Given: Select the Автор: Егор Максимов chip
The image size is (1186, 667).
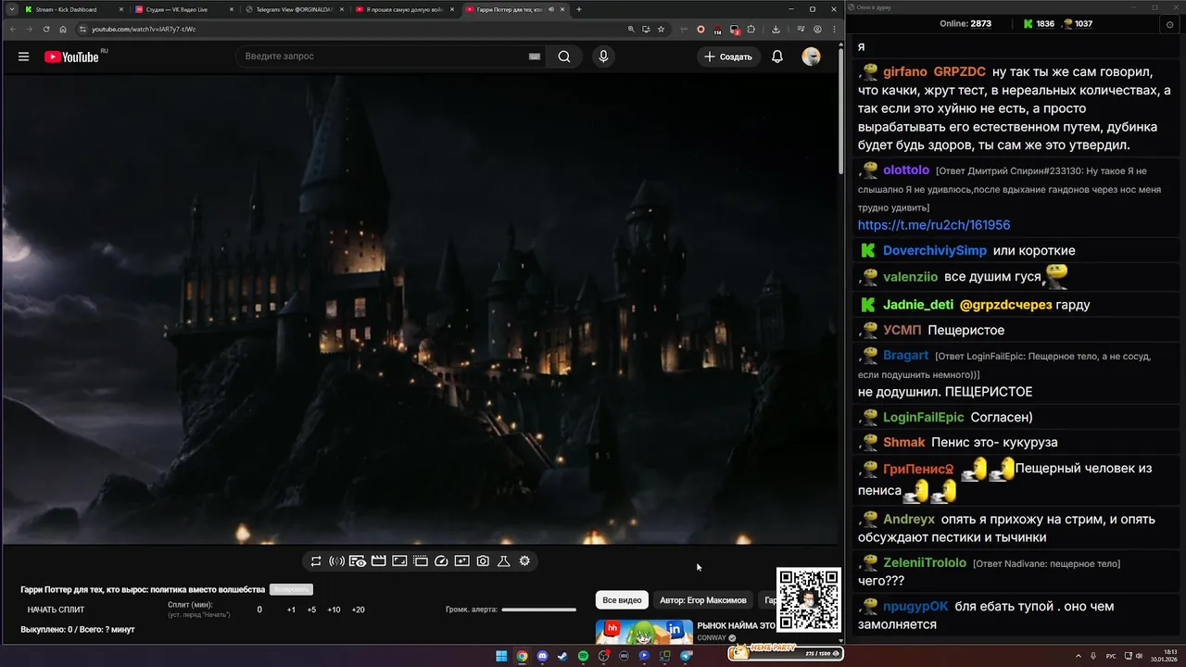Looking at the screenshot, I should coord(703,600).
